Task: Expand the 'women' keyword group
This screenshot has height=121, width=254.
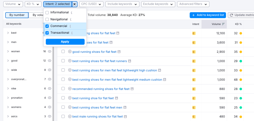Action: 8,51
